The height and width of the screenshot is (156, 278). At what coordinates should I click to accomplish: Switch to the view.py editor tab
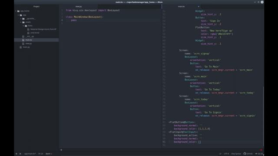click(79, 6)
